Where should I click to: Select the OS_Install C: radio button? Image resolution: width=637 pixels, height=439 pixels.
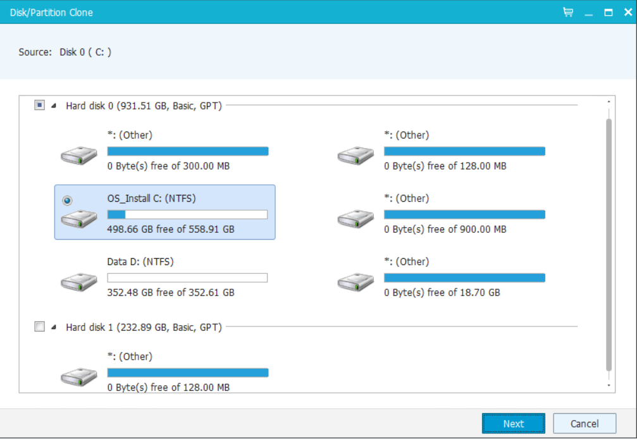(67, 201)
